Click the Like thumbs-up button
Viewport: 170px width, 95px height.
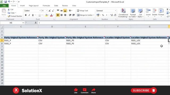[x=76, y=91]
